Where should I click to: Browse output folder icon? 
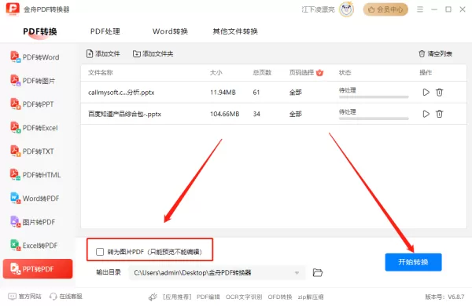click(317, 272)
